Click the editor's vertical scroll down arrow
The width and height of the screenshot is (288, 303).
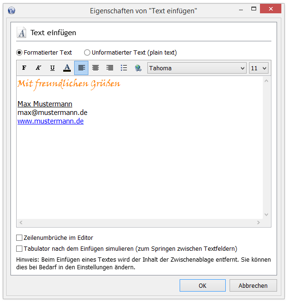(x=266, y=215)
